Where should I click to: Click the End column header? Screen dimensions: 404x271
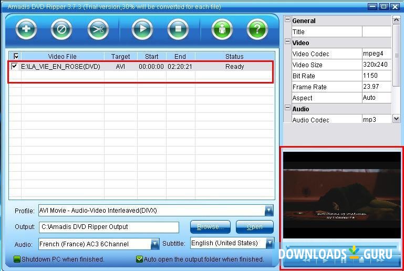(180, 56)
